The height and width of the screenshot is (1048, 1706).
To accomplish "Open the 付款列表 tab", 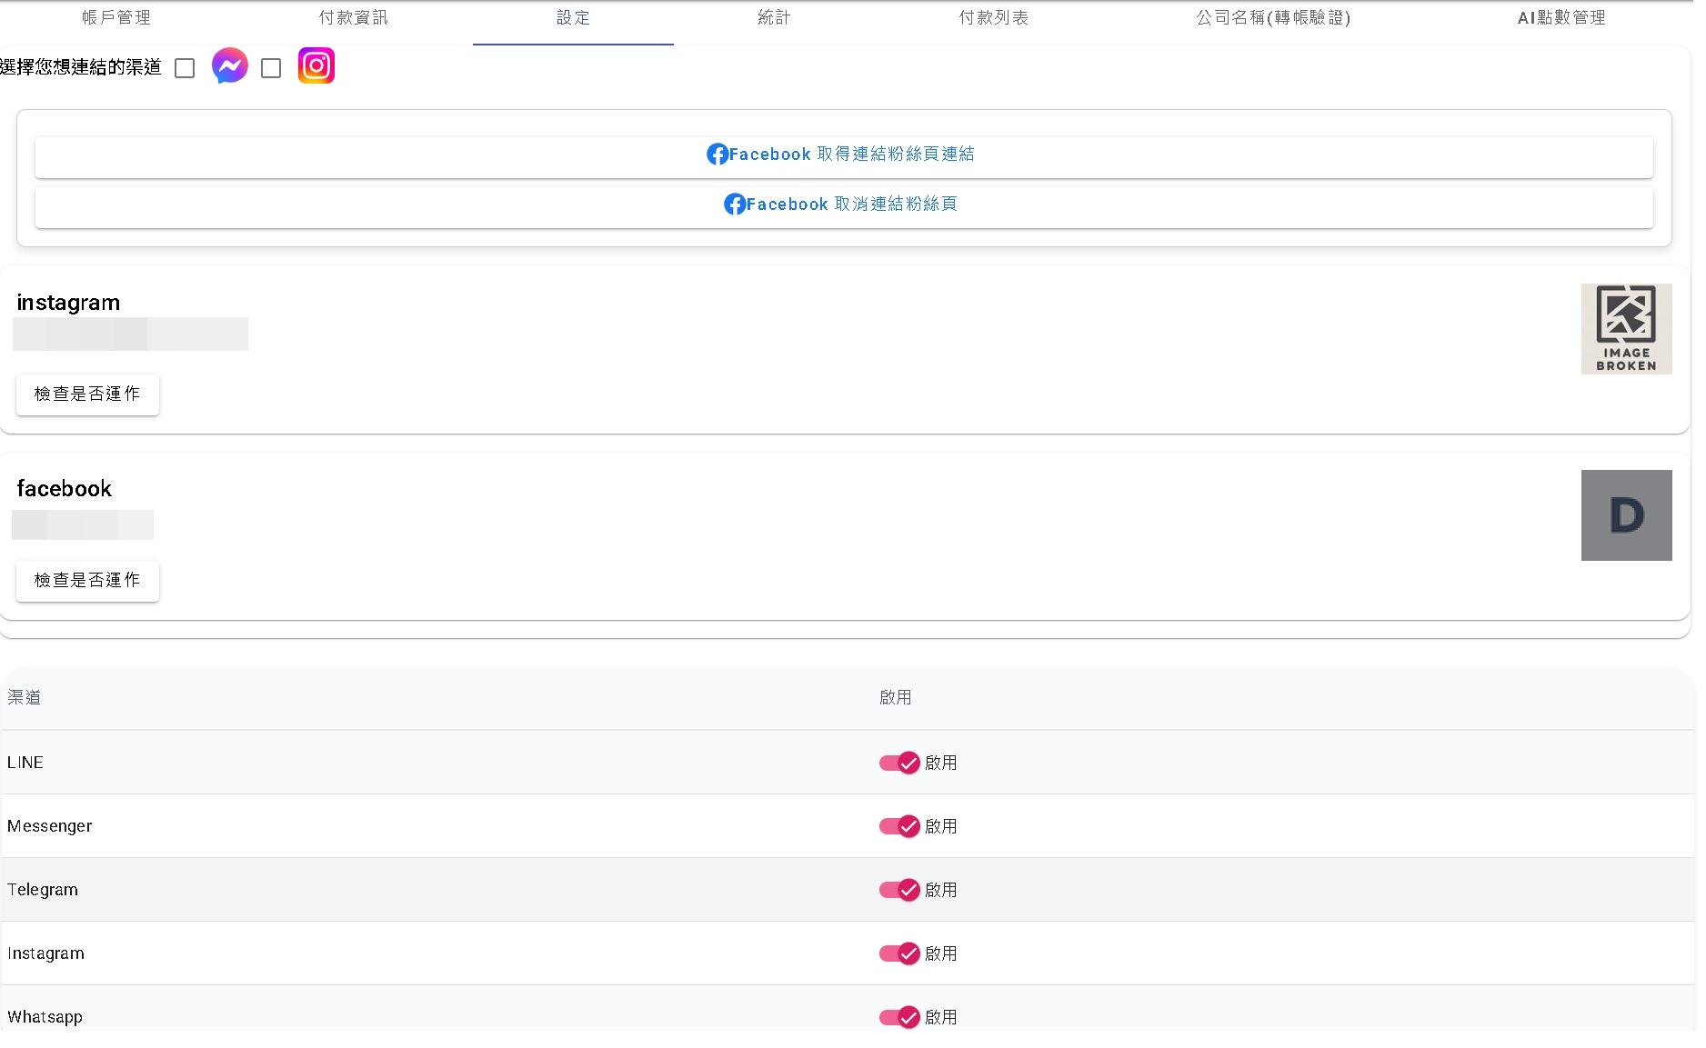I will coord(993,18).
